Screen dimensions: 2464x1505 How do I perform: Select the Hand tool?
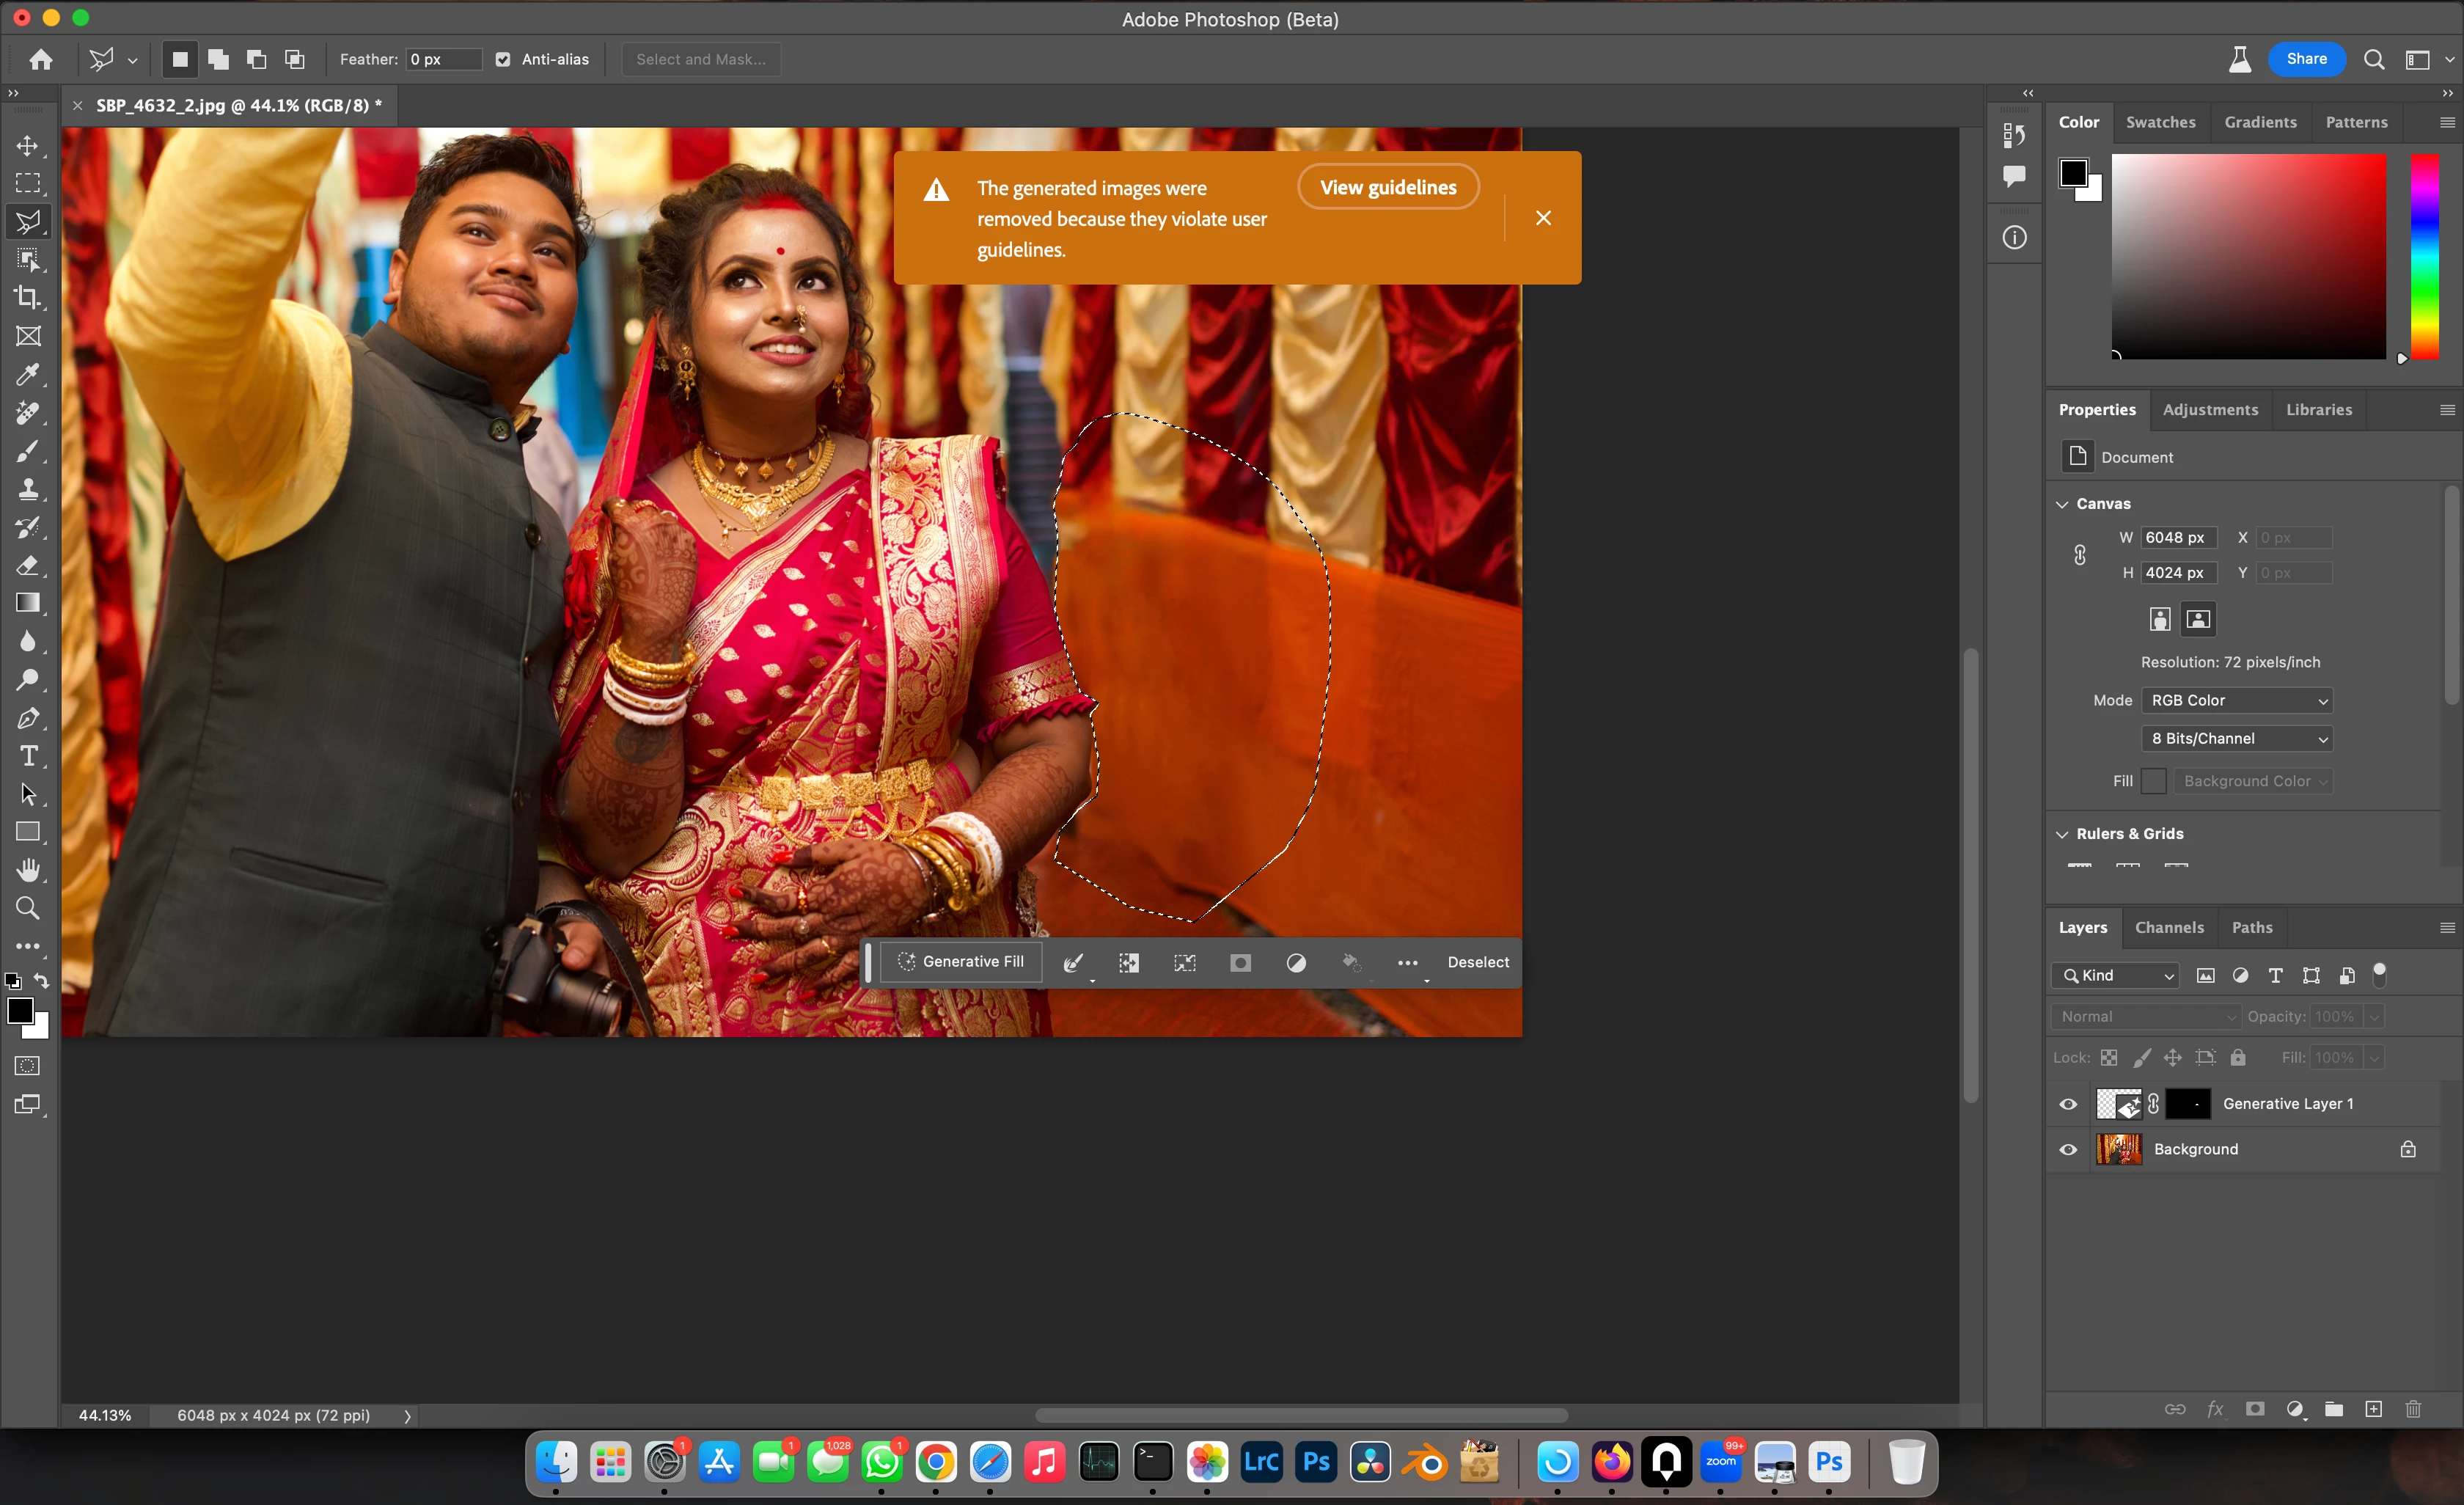[28, 870]
